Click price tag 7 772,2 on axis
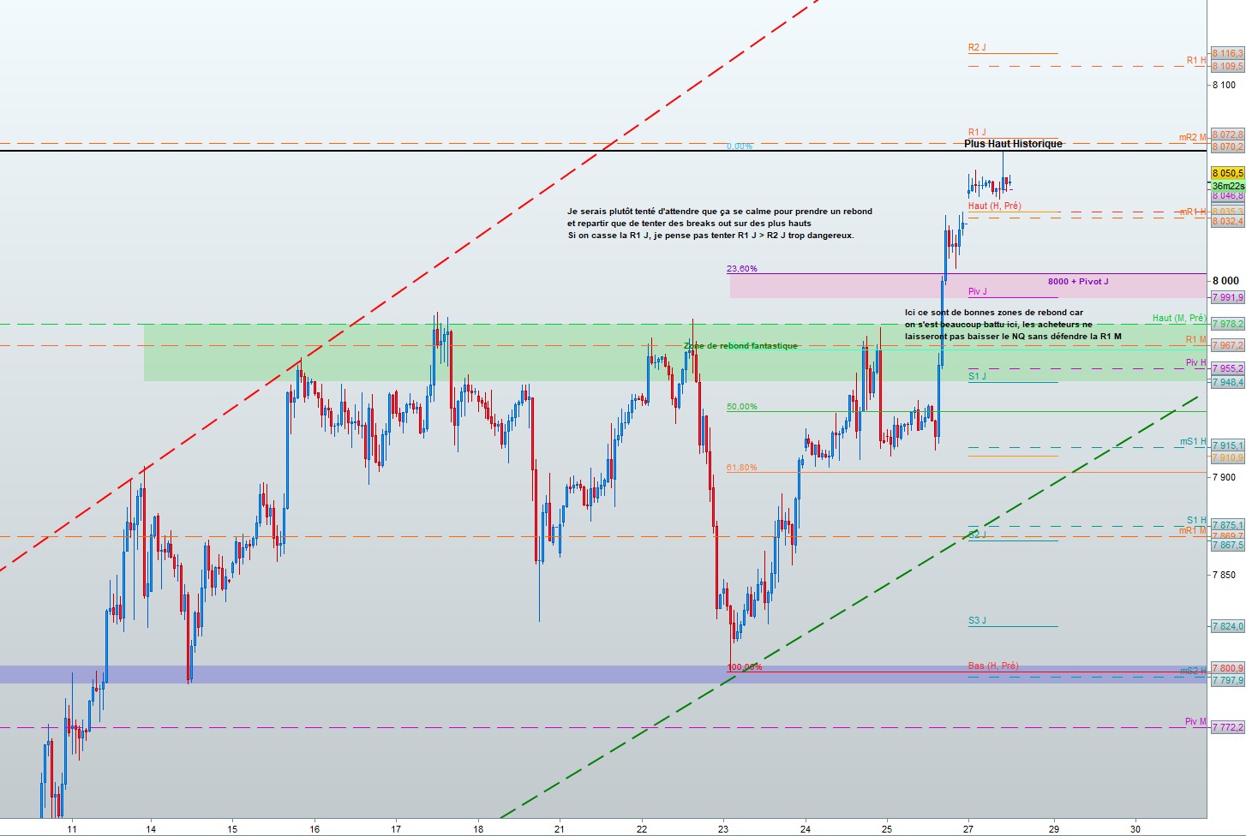 tap(1227, 727)
